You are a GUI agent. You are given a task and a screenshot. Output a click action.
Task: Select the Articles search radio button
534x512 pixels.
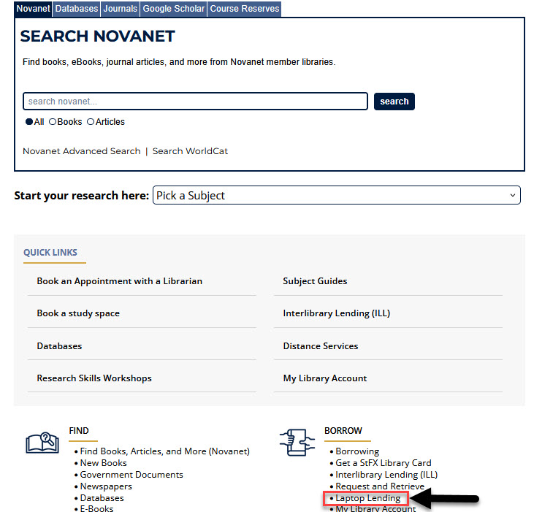[91, 122]
